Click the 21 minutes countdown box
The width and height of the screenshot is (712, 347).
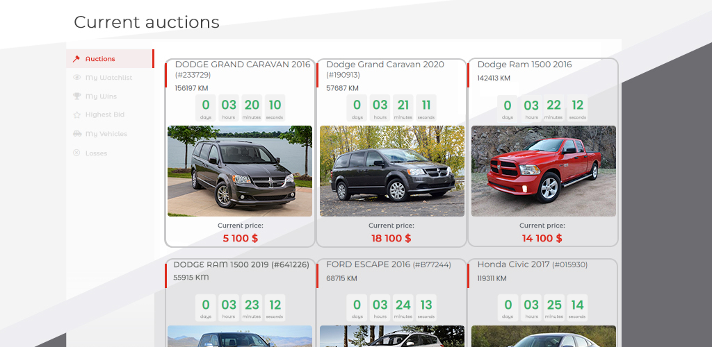tap(403, 108)
